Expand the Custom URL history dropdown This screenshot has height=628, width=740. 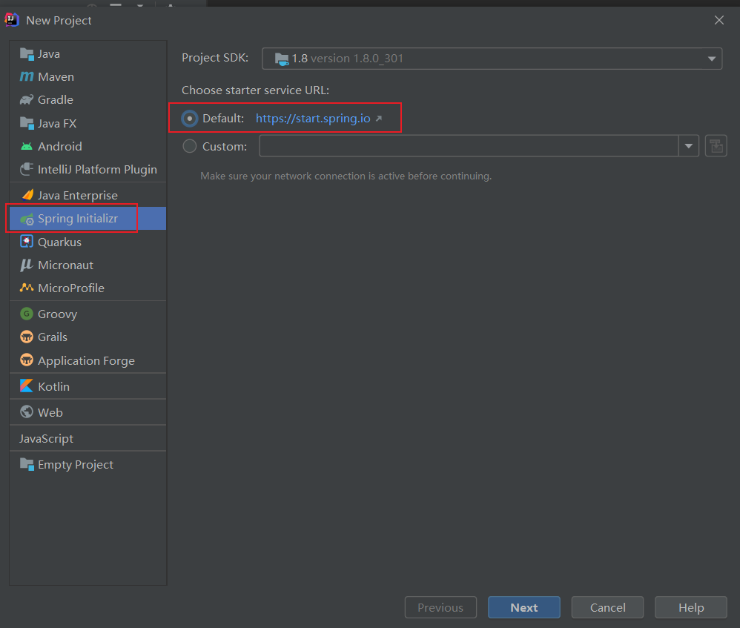click(689, 146)
